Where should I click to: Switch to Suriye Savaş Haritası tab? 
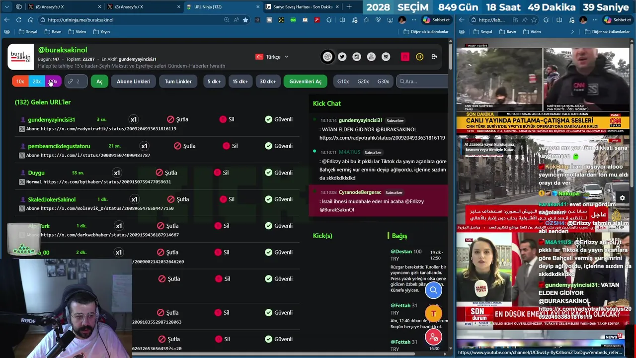[301, 6]
